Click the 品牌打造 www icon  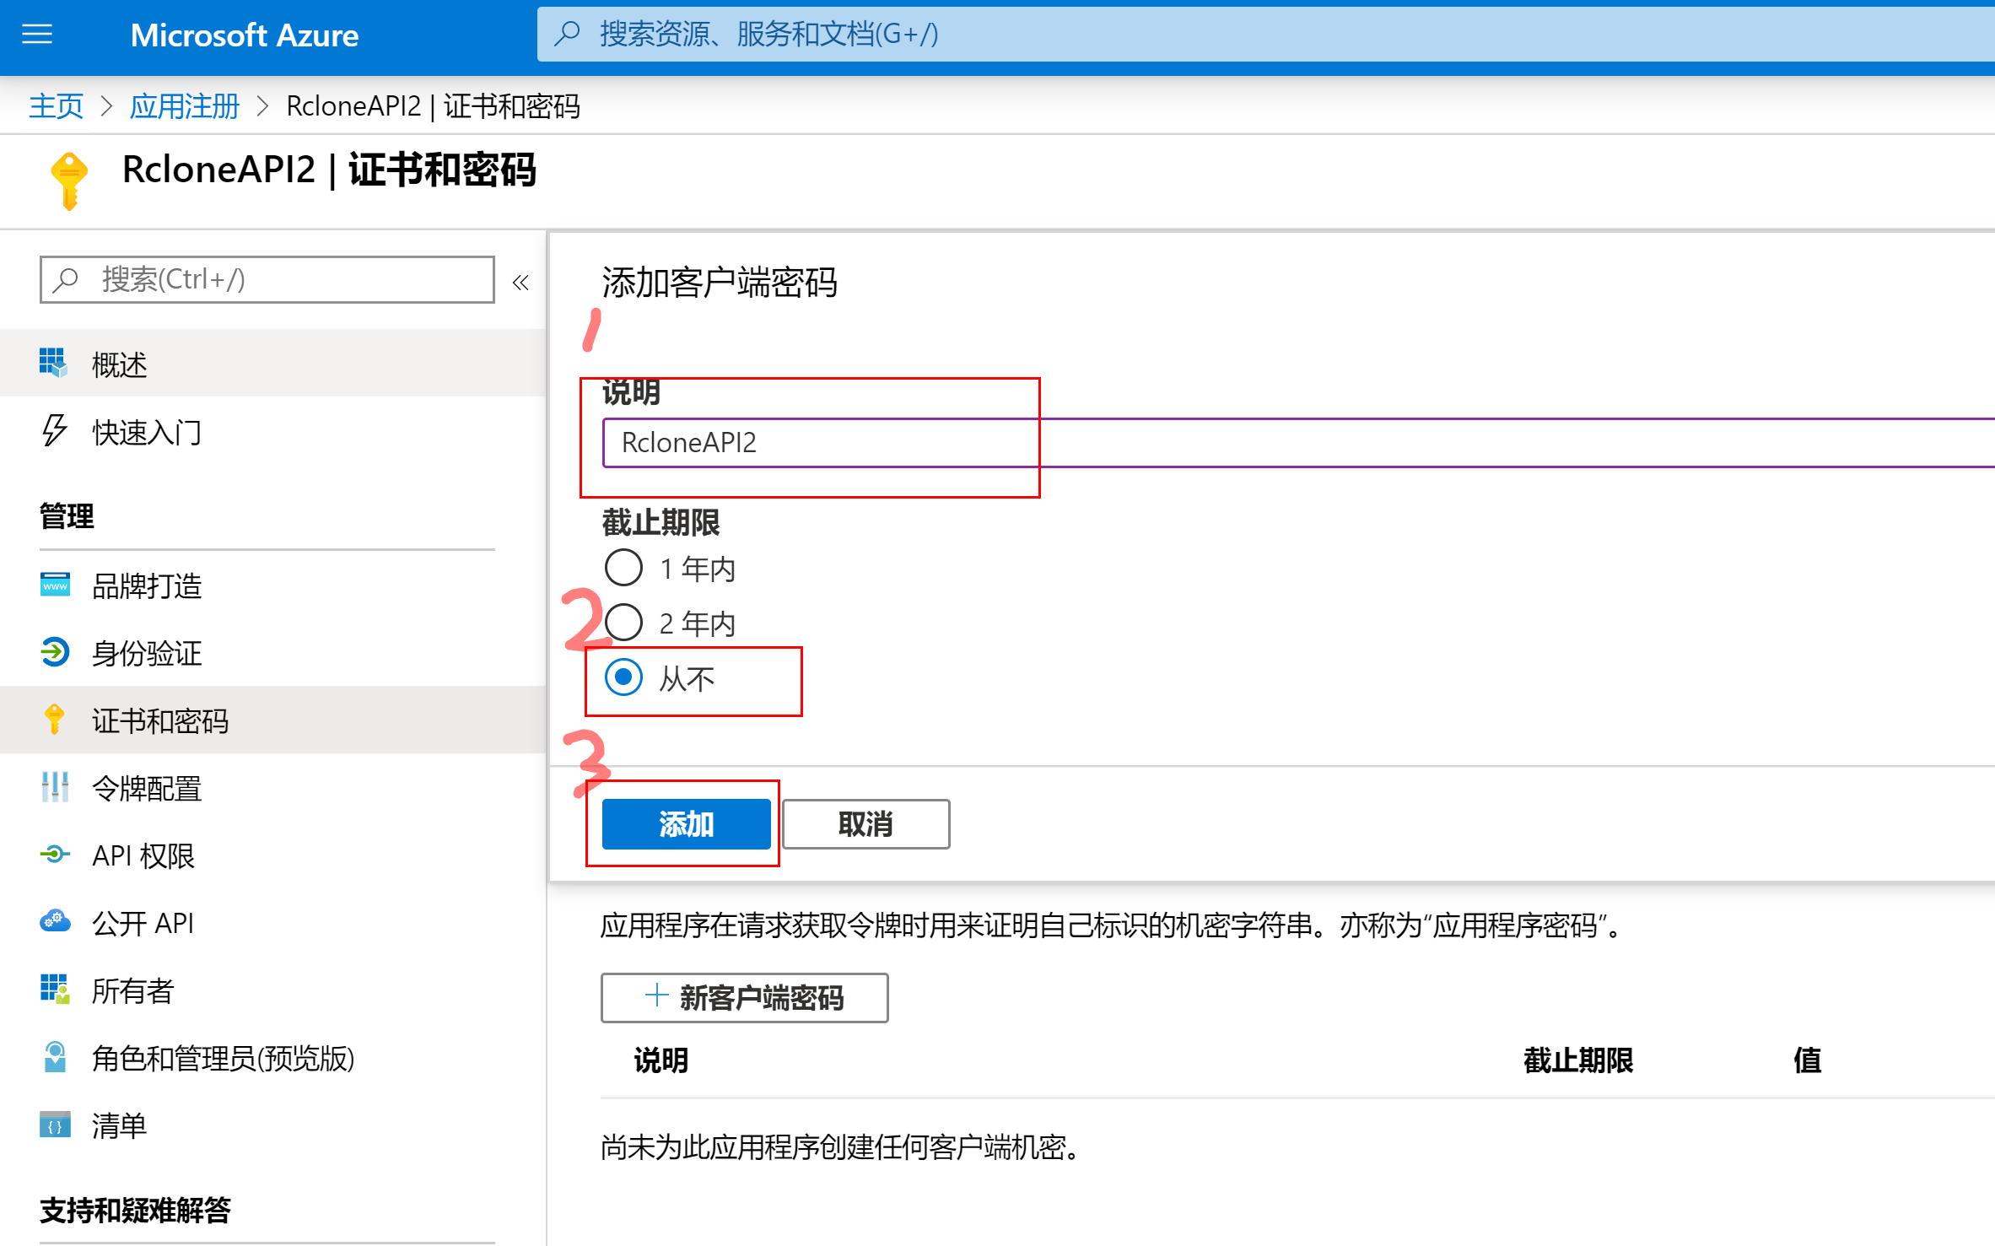point(55,584)
